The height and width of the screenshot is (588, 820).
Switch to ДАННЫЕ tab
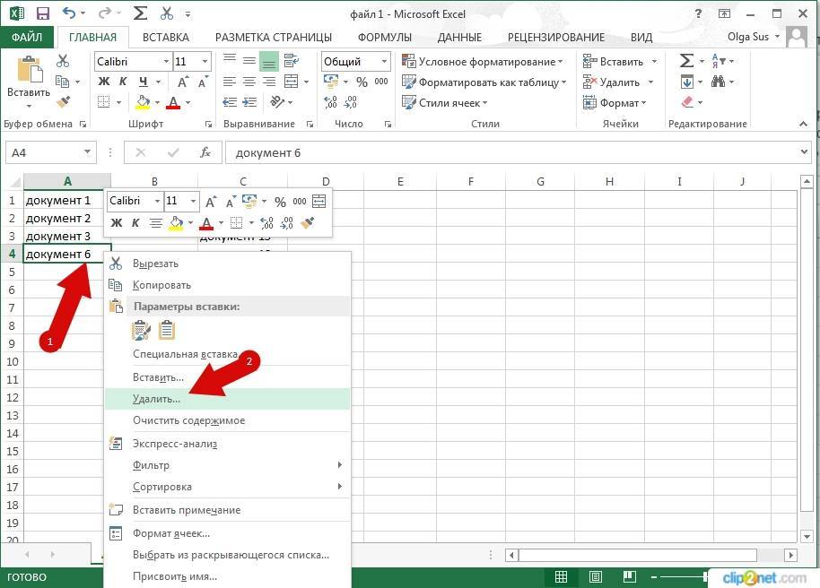(x=459, y=37)
